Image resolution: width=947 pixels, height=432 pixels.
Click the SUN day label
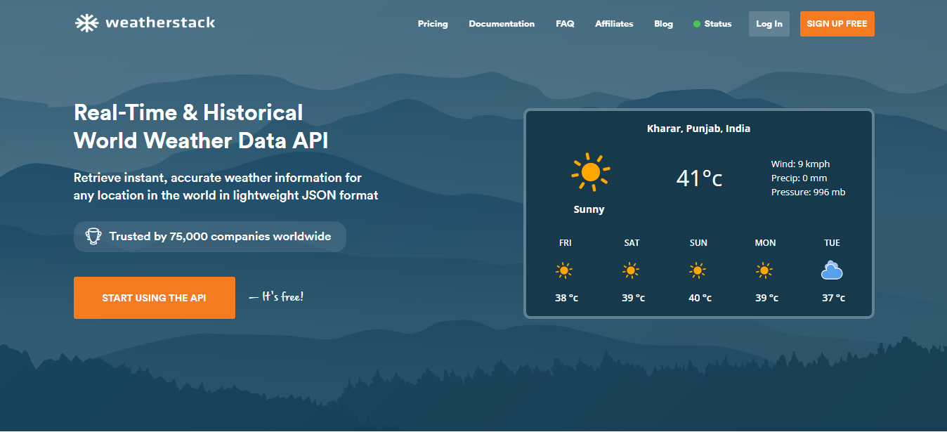[698, 243]
